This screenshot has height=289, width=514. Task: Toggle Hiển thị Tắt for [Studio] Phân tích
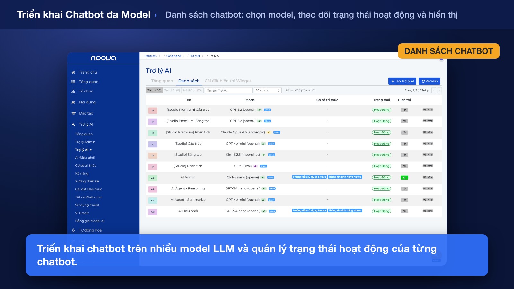coord(404,166)
